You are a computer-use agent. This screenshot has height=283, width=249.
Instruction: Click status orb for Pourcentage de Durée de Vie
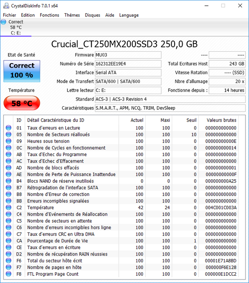coord(8,241)
